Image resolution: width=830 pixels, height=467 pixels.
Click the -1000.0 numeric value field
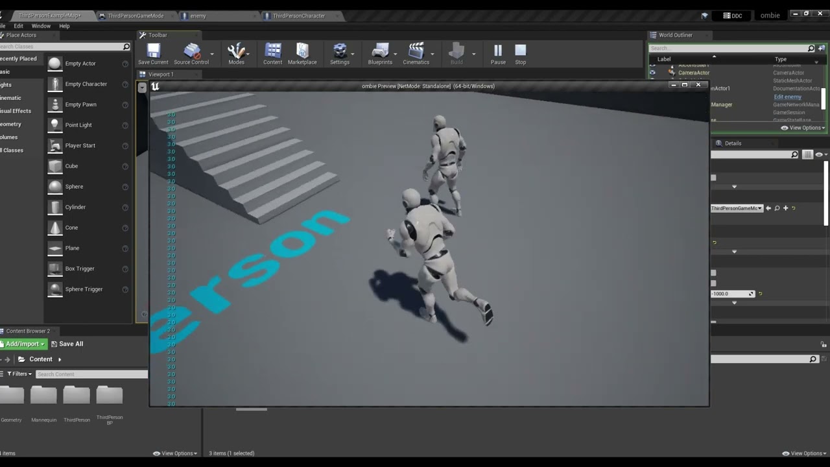pos(733,294)
